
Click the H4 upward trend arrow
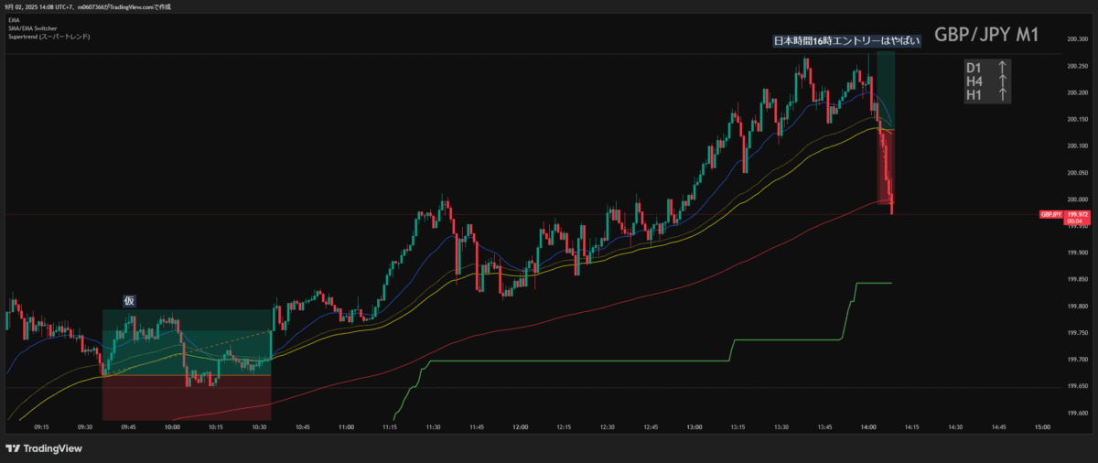point(1003,81)
